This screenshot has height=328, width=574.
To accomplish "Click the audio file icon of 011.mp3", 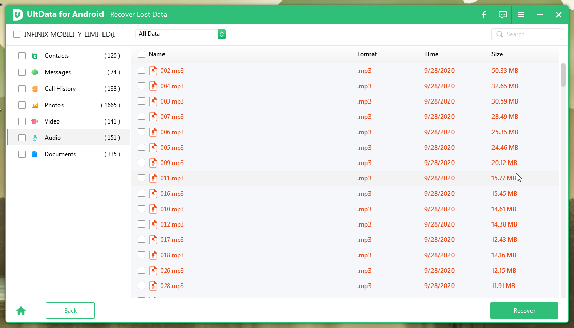I will coord(153,178).
